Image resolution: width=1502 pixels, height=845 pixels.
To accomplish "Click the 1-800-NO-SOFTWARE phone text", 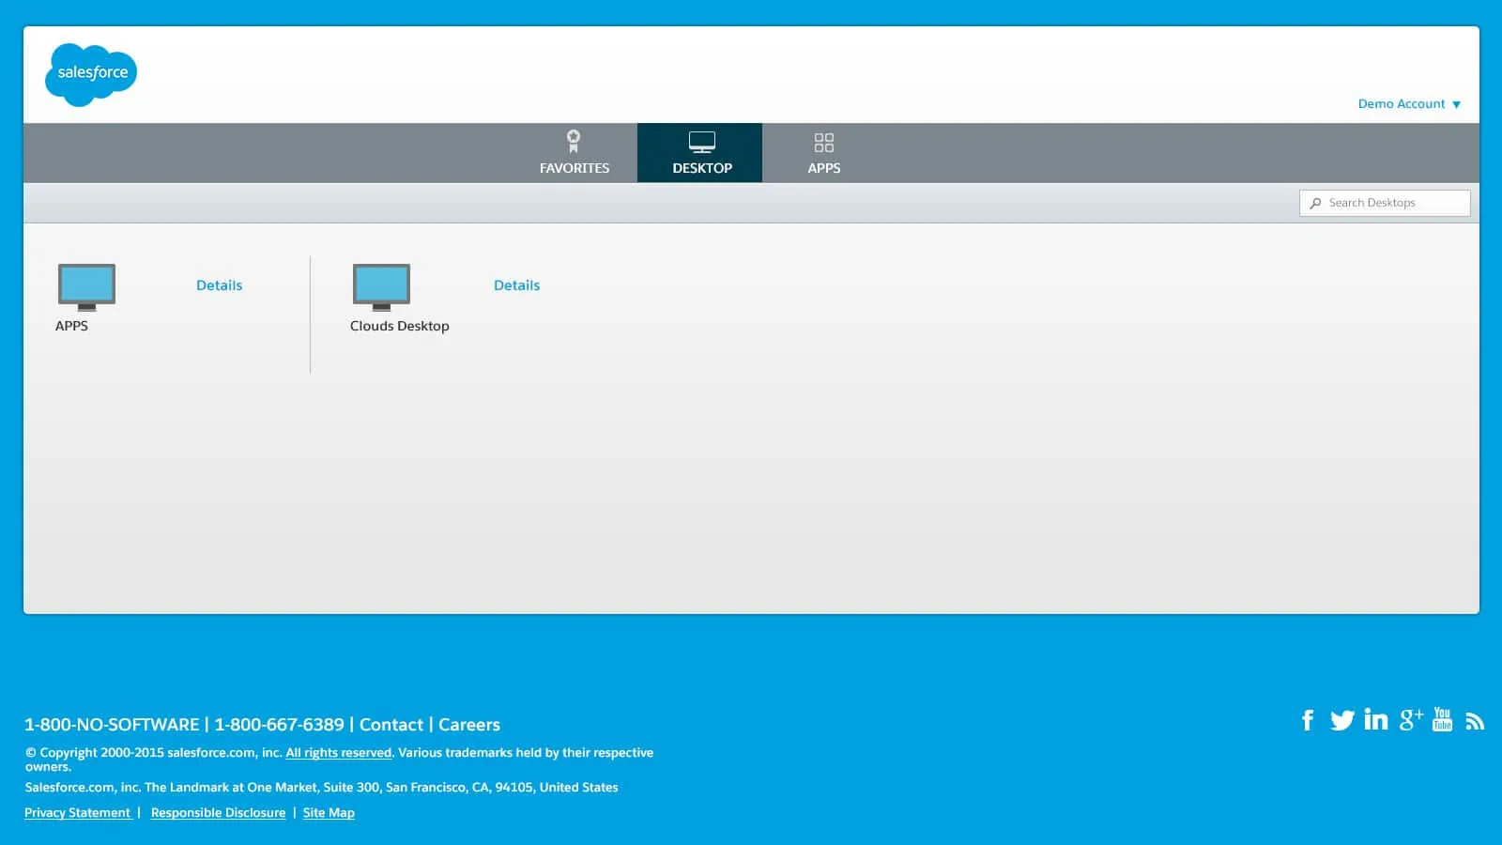I will coord(112,725).
